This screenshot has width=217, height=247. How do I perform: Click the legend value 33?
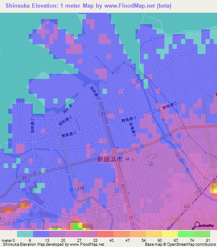click(x=95, y=241)
